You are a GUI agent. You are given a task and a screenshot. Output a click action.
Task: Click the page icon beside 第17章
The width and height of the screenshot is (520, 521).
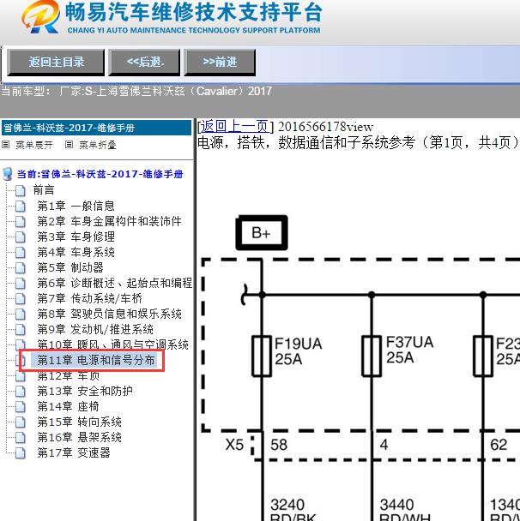(21, 453)
